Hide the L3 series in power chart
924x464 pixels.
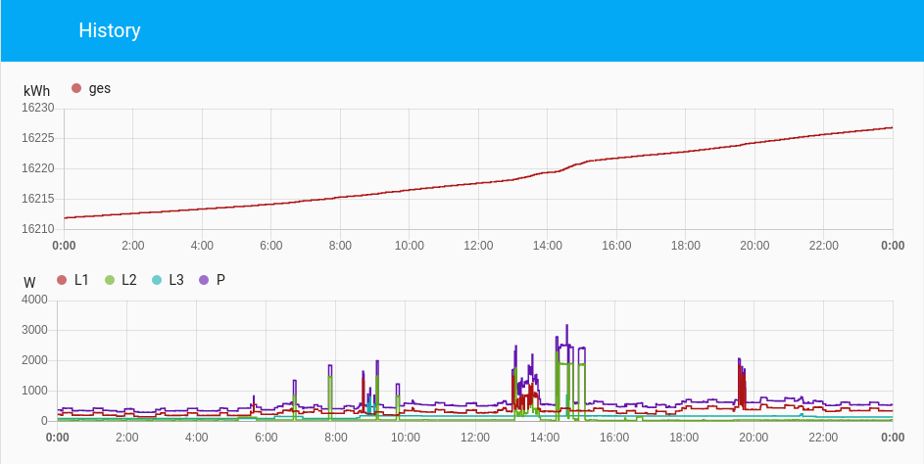point(168,280)
